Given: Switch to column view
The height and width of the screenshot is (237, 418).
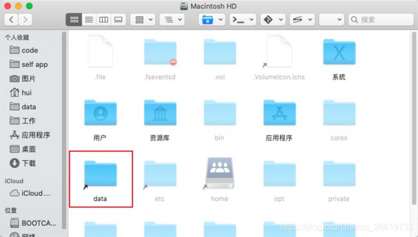Looking at the screenshot, I should click(104, 20).
